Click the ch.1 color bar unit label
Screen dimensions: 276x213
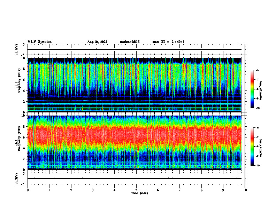coord(261,91)
